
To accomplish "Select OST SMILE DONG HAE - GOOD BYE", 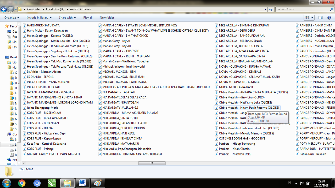I will coord(240,138).
